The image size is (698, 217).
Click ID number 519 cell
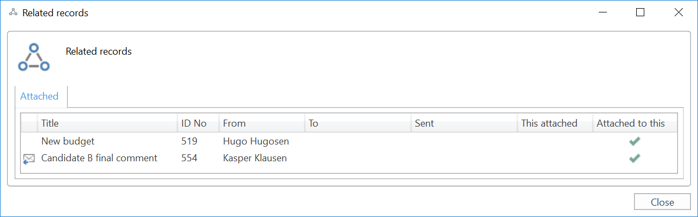(189, 141)
